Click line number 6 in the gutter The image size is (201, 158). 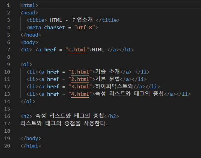(x=9, y=42)
